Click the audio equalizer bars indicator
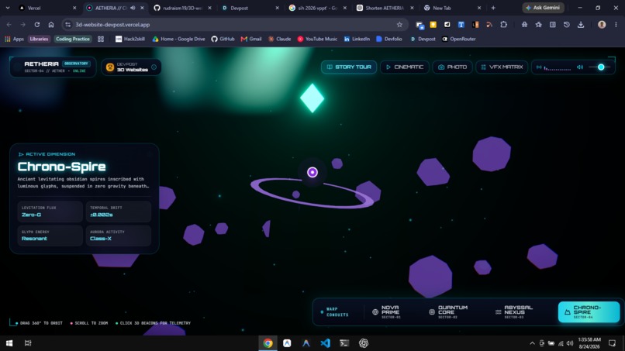Viewport: 625px width, 351px height. point(558,68)
